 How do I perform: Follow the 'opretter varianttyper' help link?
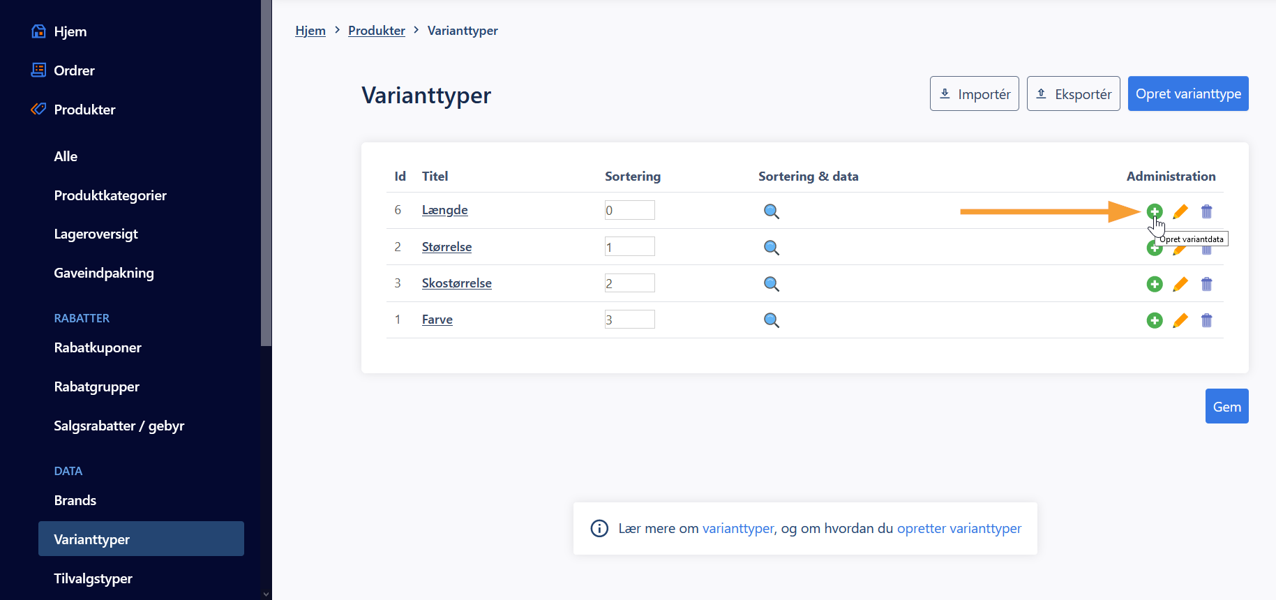click(959, 528)
